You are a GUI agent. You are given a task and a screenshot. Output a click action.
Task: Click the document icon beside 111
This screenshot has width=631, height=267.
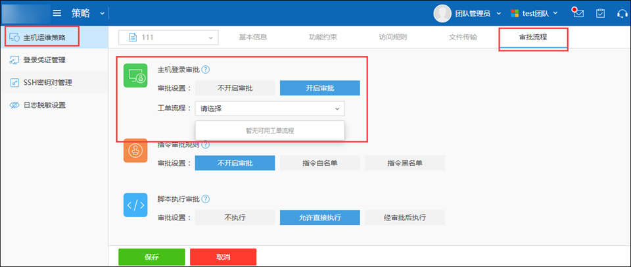133,37
